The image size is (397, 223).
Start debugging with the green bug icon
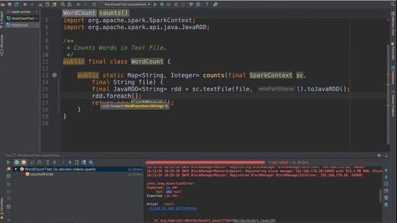(x=162, y=4)
